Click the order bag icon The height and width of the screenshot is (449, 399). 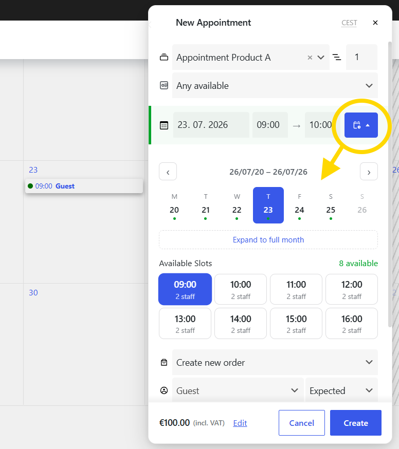[164, 362]
